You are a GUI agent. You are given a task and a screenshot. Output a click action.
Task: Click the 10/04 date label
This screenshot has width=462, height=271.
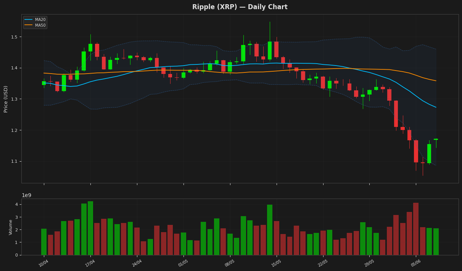coord(43,263)
